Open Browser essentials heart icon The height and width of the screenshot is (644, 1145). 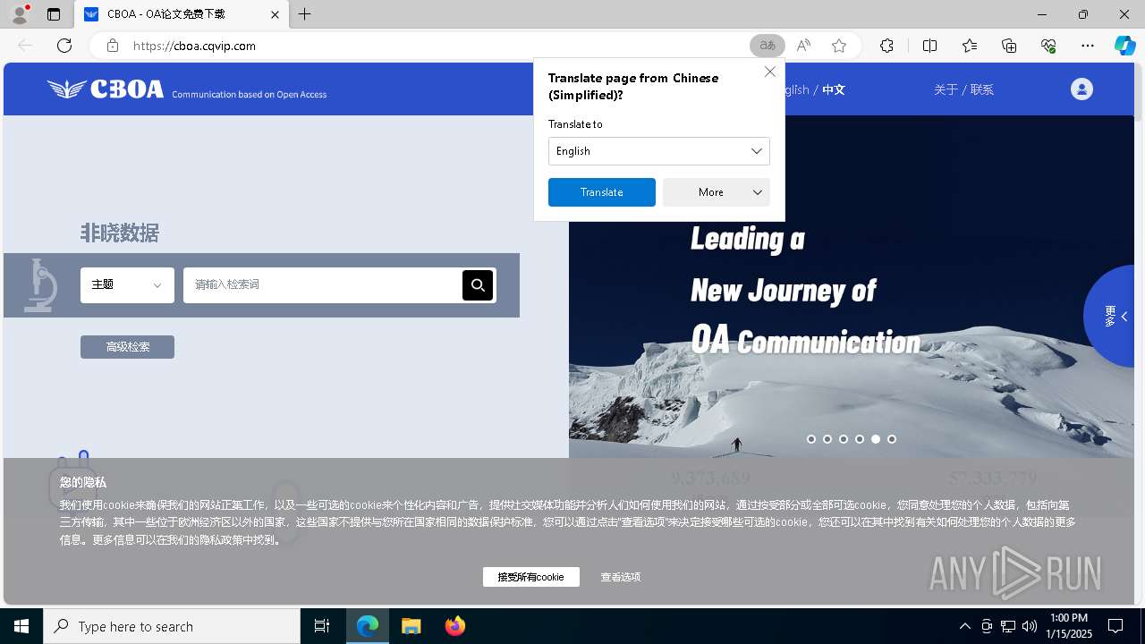tap(1048, 46)
